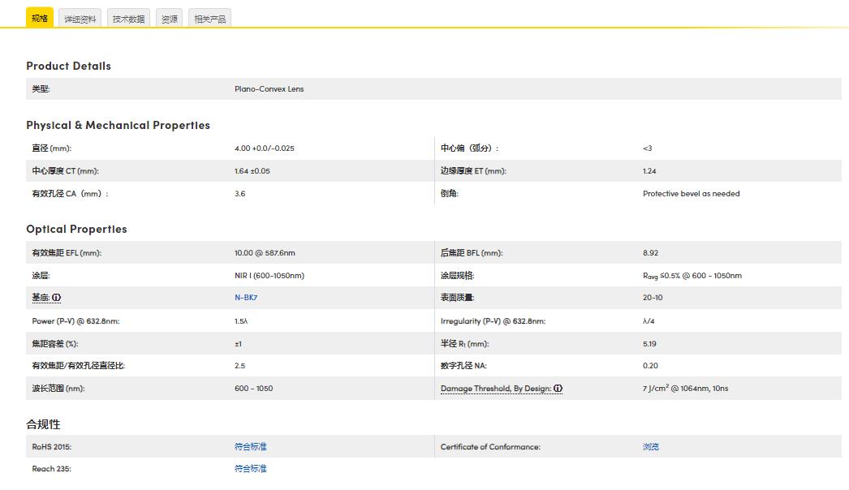Click the Product Details heading
The height and width of the screenshot is (490, 849).
[x=68, y=66]
